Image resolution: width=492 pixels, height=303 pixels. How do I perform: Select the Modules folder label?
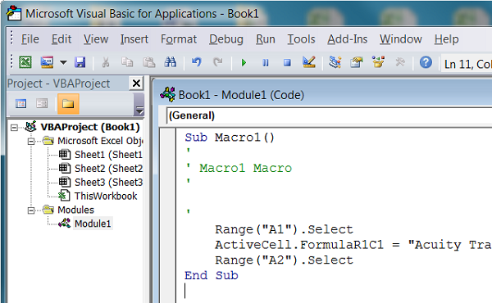point(75,210)
